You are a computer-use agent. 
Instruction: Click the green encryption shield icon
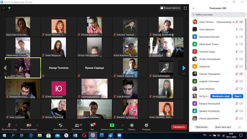pos(10,8)
